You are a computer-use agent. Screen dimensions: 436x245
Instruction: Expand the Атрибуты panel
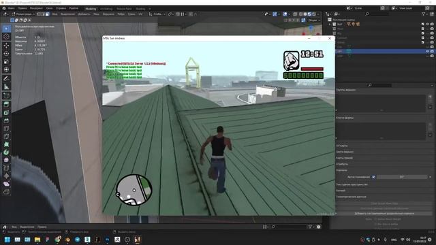pyautogui.click(x=342, y=164)
